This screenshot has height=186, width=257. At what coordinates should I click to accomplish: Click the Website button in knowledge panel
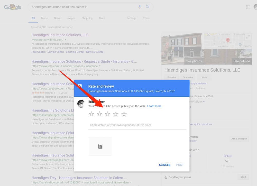(171, 77)
